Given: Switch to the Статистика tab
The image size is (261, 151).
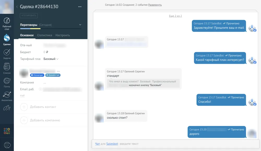Looking at the screenshot, I should pyautogui.click(x=44, y=35).
